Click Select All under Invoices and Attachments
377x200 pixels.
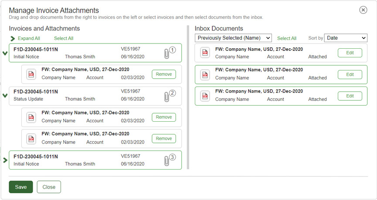[64, 38]
